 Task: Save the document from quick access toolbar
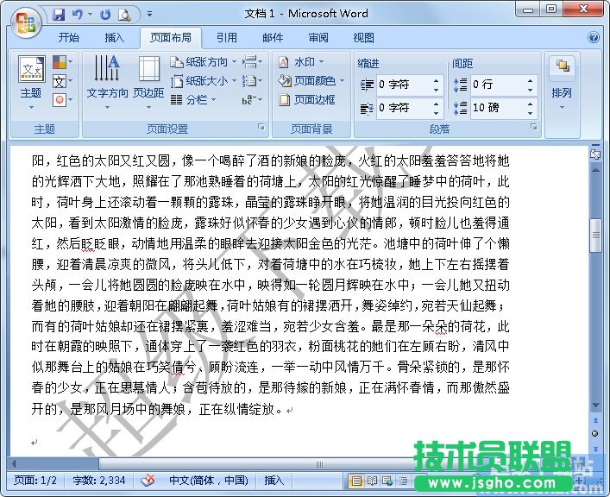tap(59, 15)
